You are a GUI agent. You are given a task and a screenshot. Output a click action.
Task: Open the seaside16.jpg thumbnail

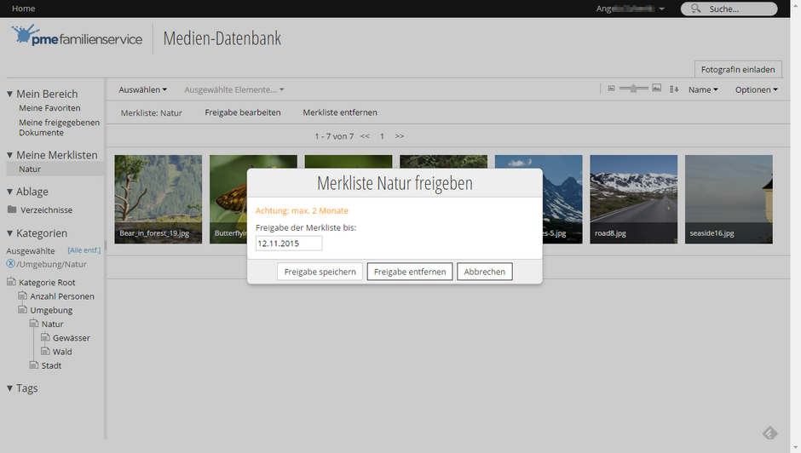tap(729, 199)
